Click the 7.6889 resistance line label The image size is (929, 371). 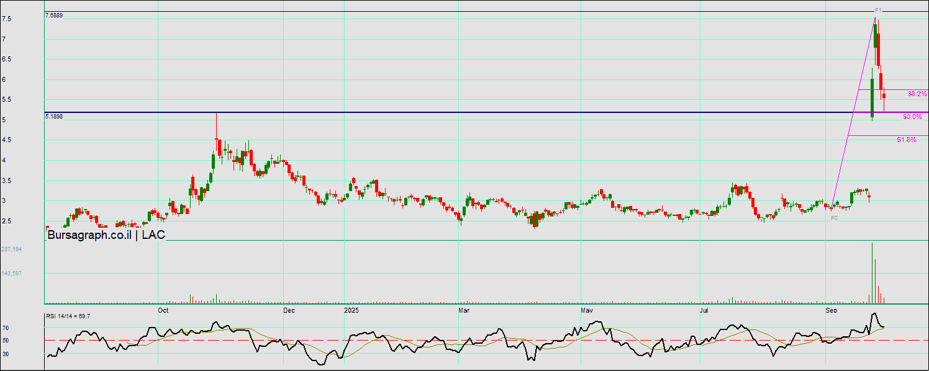[54, 15]
